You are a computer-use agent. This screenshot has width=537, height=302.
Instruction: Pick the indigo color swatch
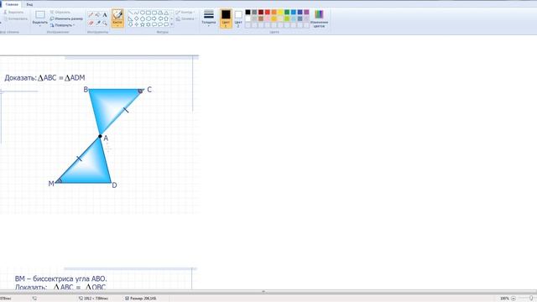300,12
